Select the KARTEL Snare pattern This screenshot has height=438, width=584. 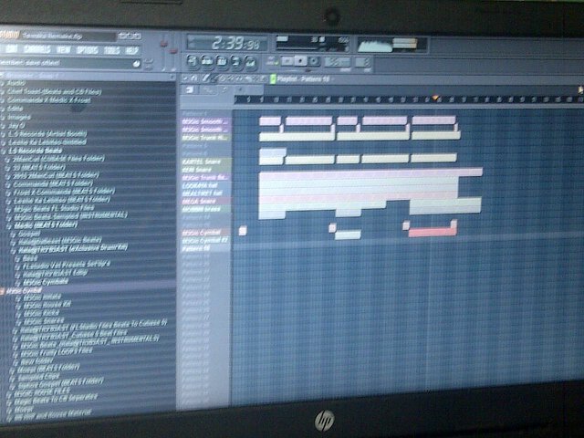click(x=205, y=162)
